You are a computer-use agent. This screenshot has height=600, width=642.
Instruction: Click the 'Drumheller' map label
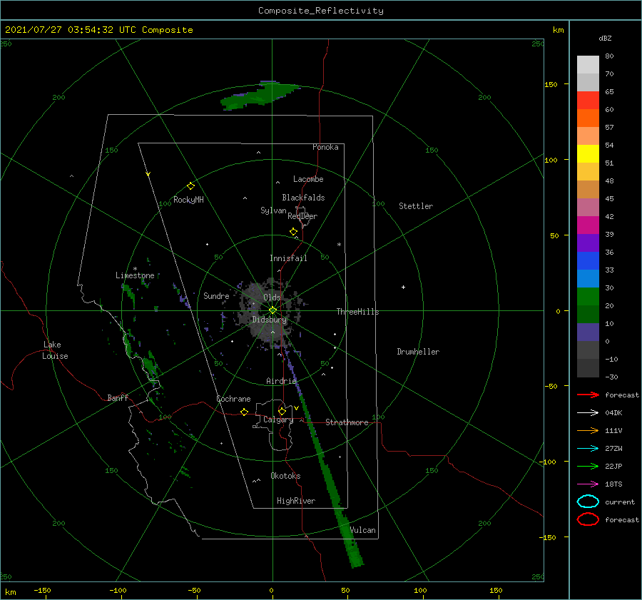(418, 352)
